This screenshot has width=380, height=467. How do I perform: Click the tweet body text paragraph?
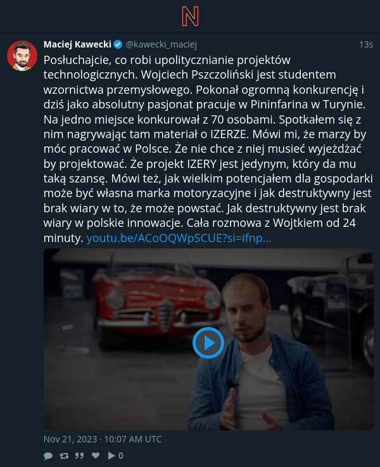coord(208,149)
